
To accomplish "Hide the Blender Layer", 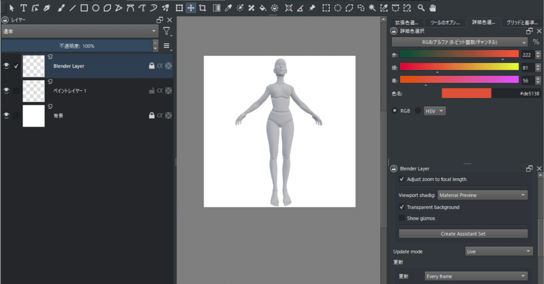I will tap(6, 66).
